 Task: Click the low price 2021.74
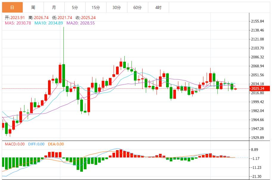(x=65, y=18)
